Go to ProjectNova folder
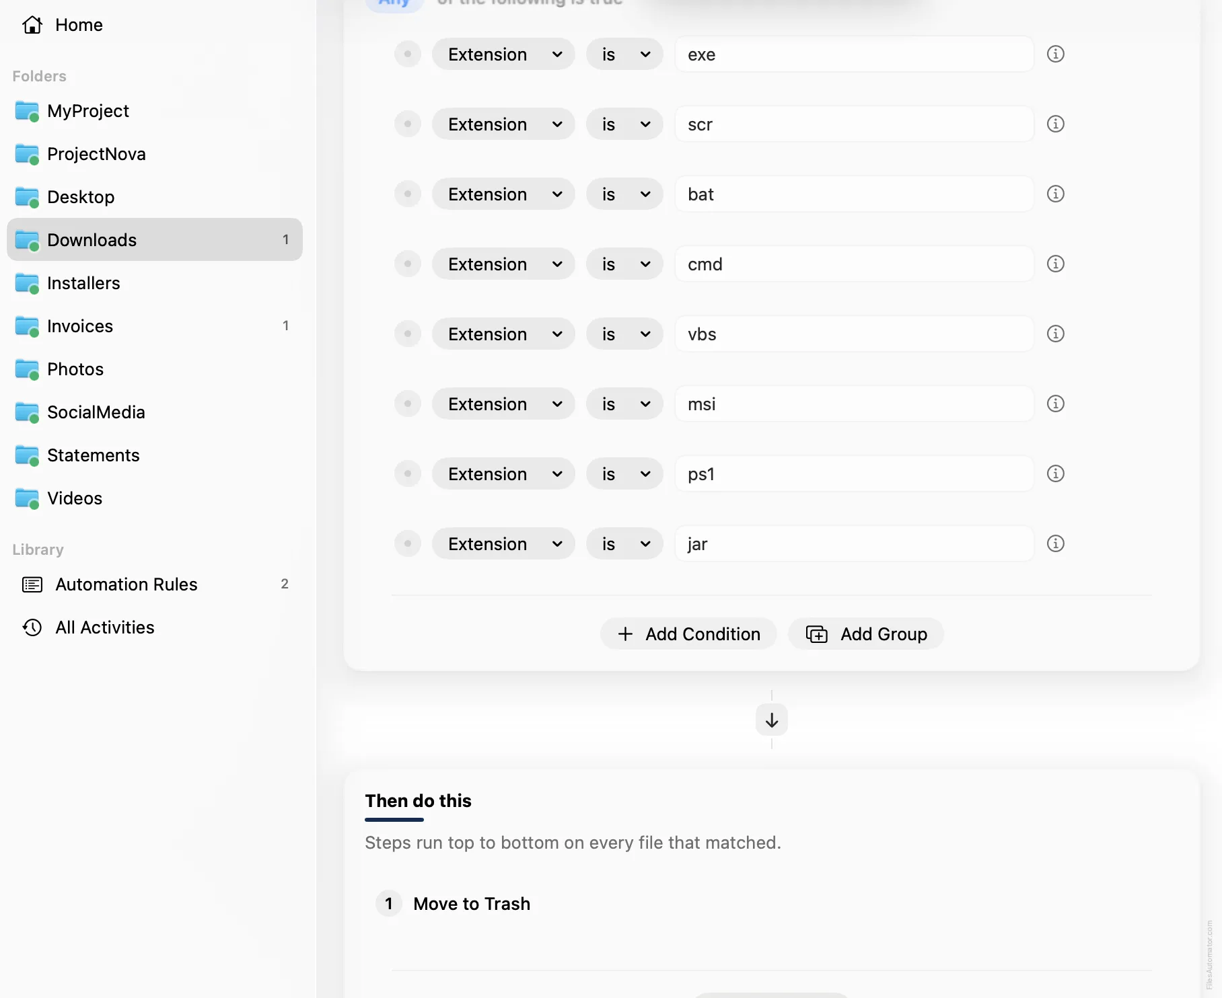This screenshot has width=1222, height=998. click(x=155, y=154)
